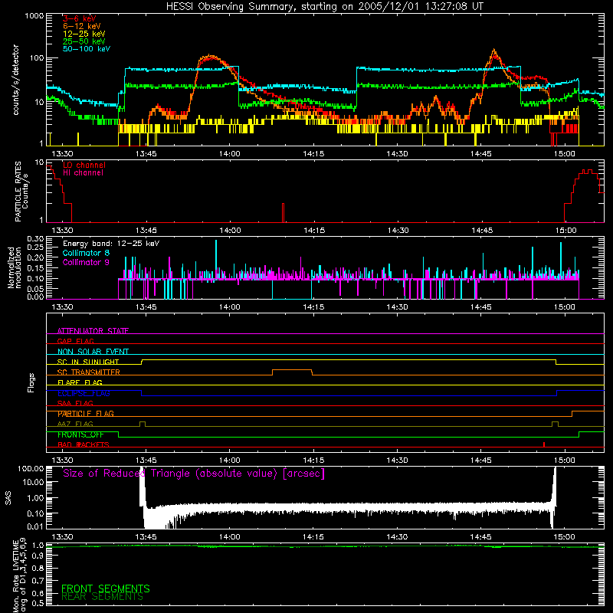Click the FRONT SEGMENTS legend label
Viewport: 613px width, 613px height.
tap(106, 588)
